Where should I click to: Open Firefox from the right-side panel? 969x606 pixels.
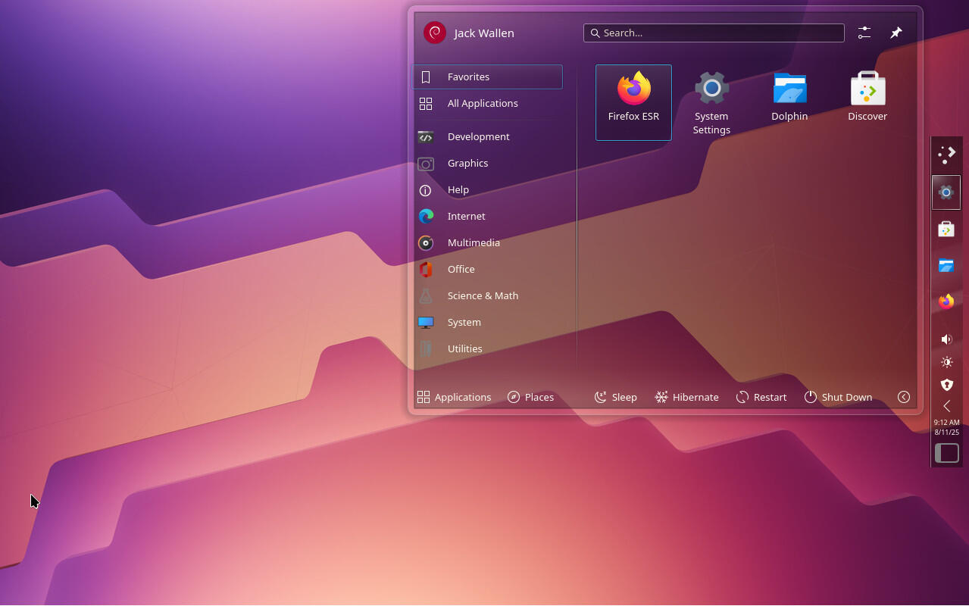(x=946, y=301)
